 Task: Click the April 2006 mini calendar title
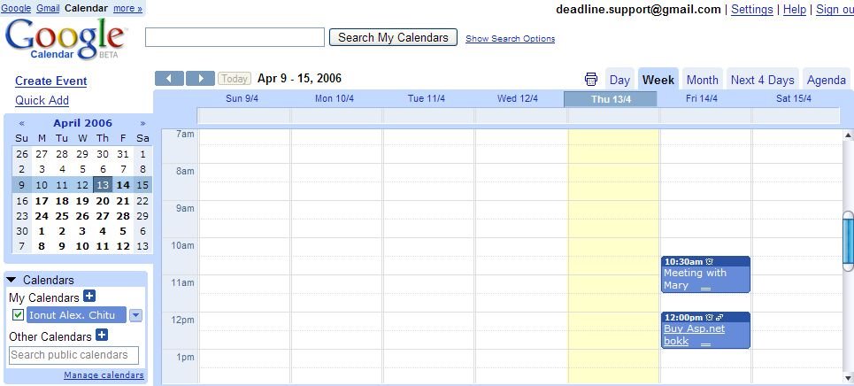[83, 123]
